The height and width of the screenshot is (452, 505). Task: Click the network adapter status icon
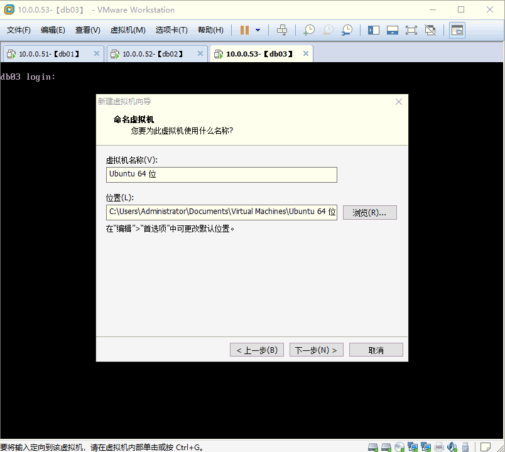(413, 447)
